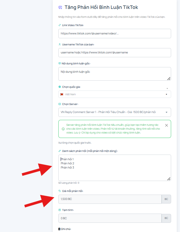Click the chat icon beside Nội dung bình luận gốc

point(60,63)
